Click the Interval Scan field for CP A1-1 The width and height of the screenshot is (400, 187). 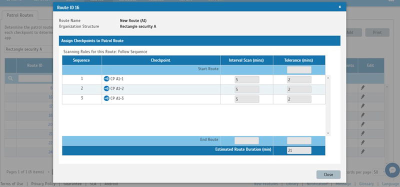[246, 79]
